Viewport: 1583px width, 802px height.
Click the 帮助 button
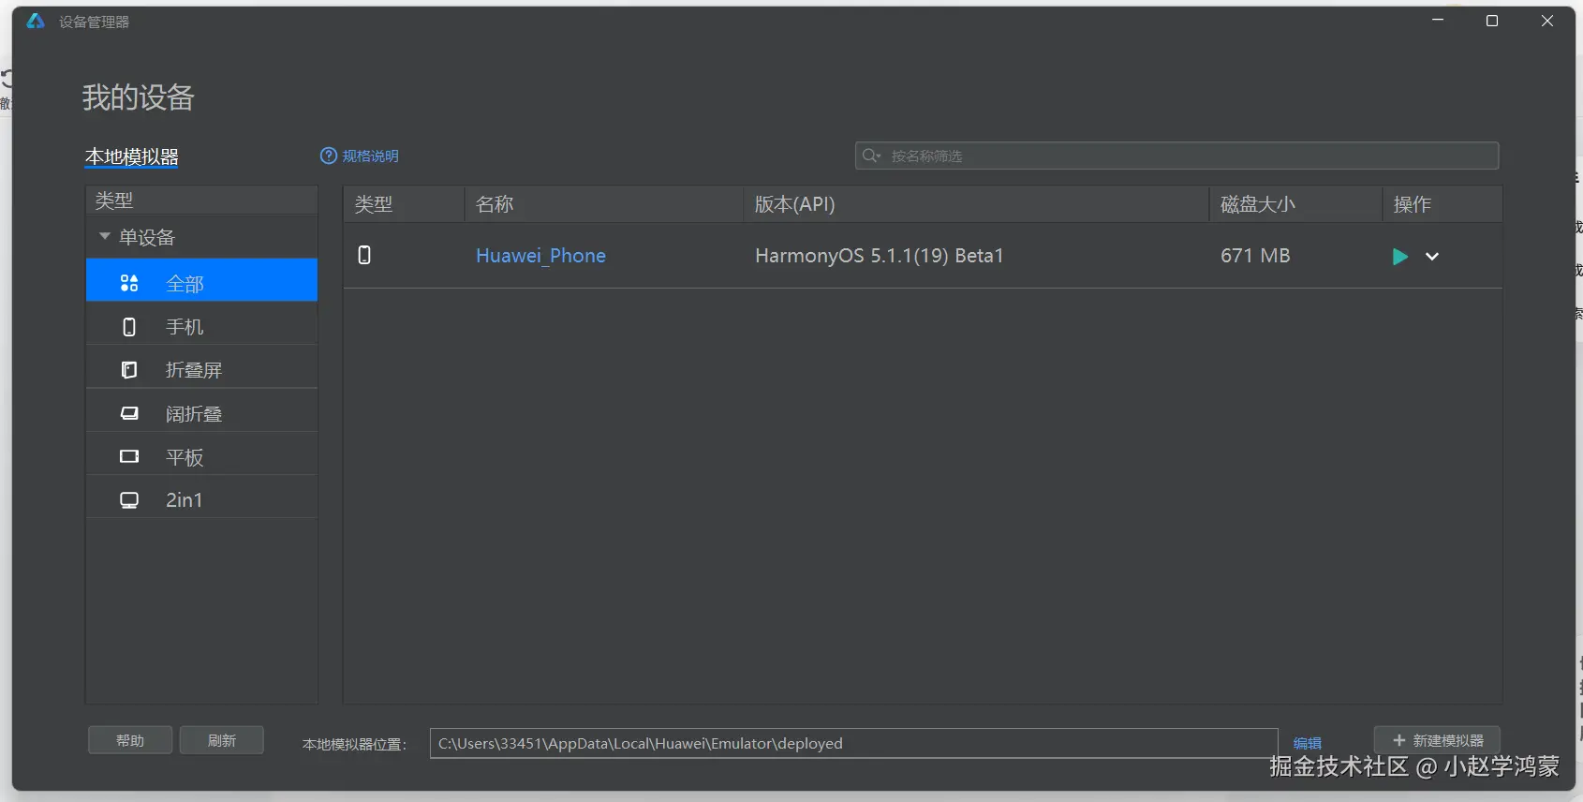click(x=130, y=740)
